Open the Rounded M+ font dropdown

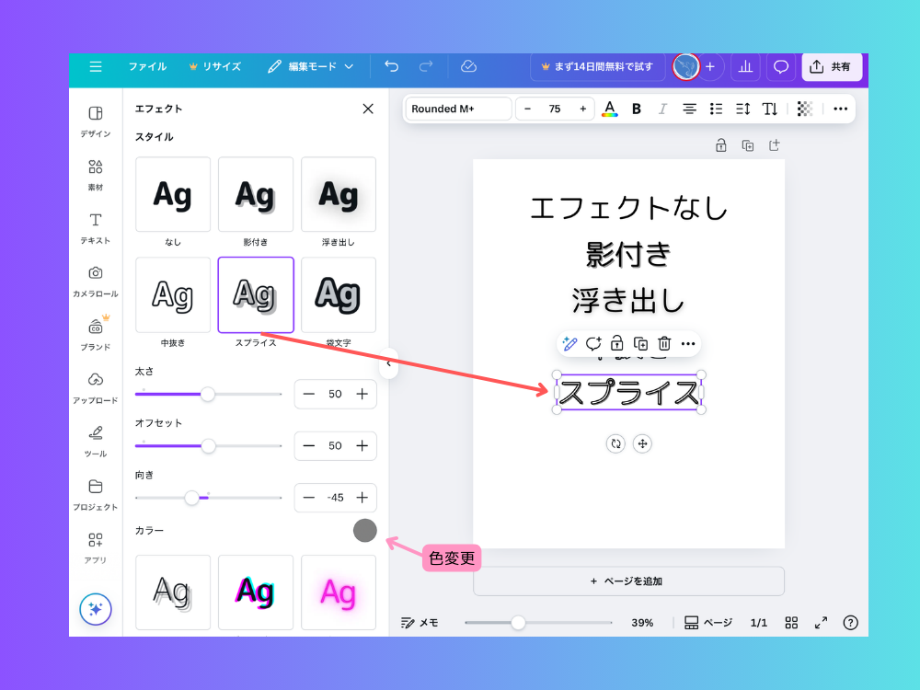click(x=457, y=109)
